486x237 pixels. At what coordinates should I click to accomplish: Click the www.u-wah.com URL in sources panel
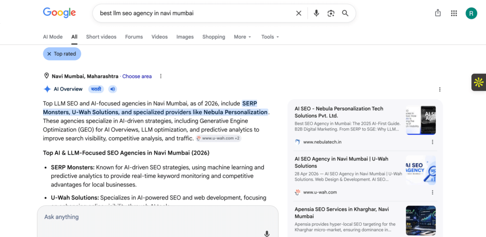(320, 192)
